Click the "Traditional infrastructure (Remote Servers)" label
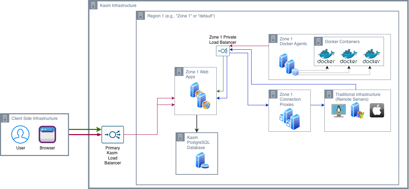The width and height of the screenshot is (409, 189). [x=358, y=97]
